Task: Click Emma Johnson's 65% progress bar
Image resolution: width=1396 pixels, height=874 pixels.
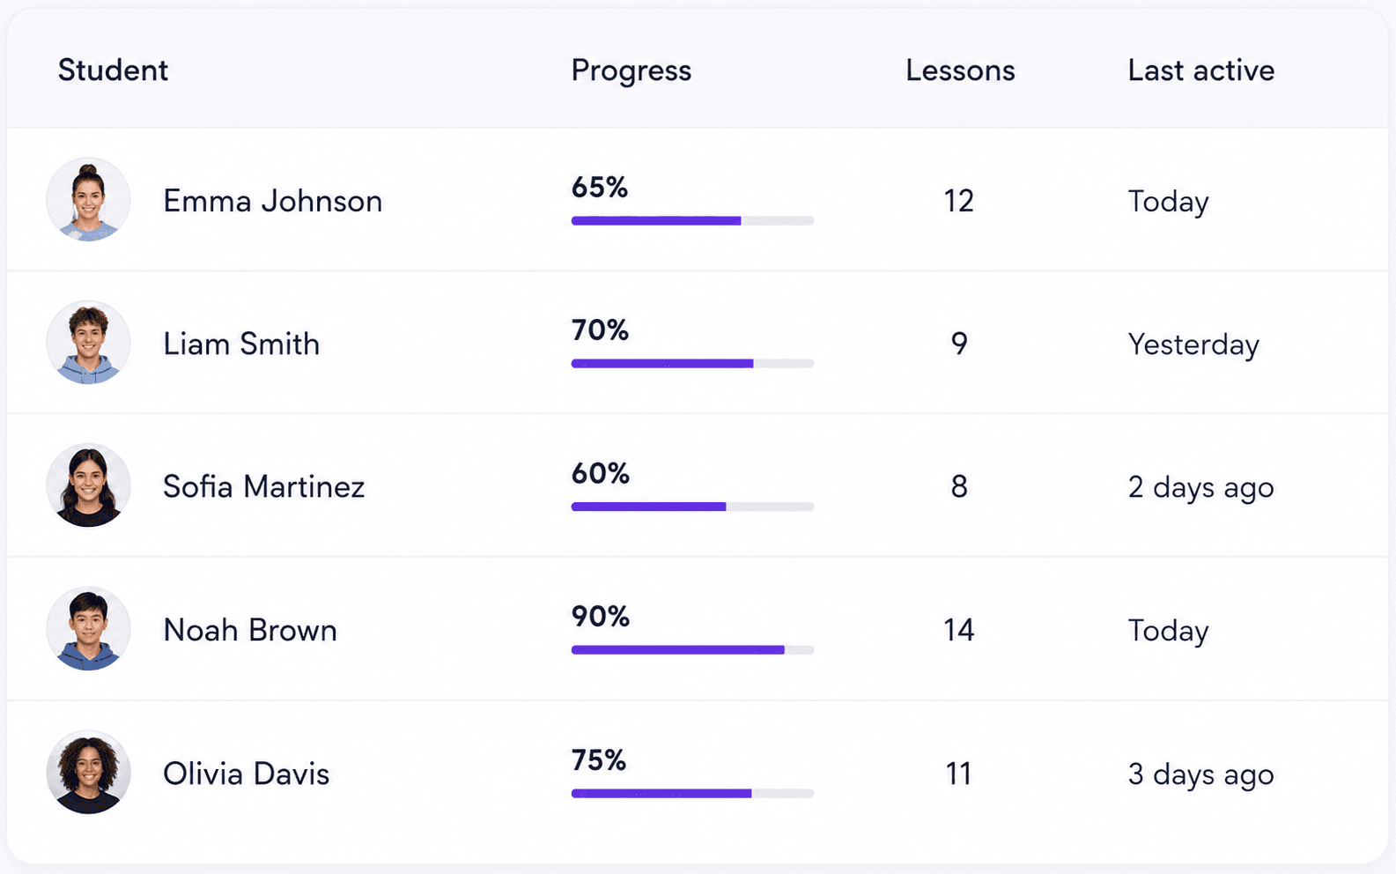Action: click(x=692, y=221)
